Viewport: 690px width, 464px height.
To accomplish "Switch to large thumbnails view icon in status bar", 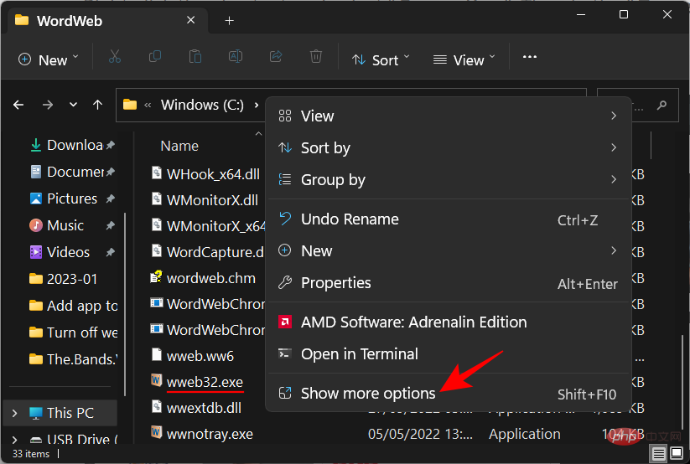I will tap(677, 453).
